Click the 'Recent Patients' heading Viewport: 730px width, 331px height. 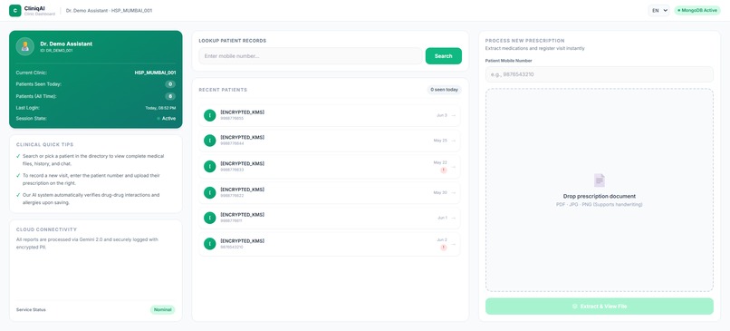click(223, 90)
